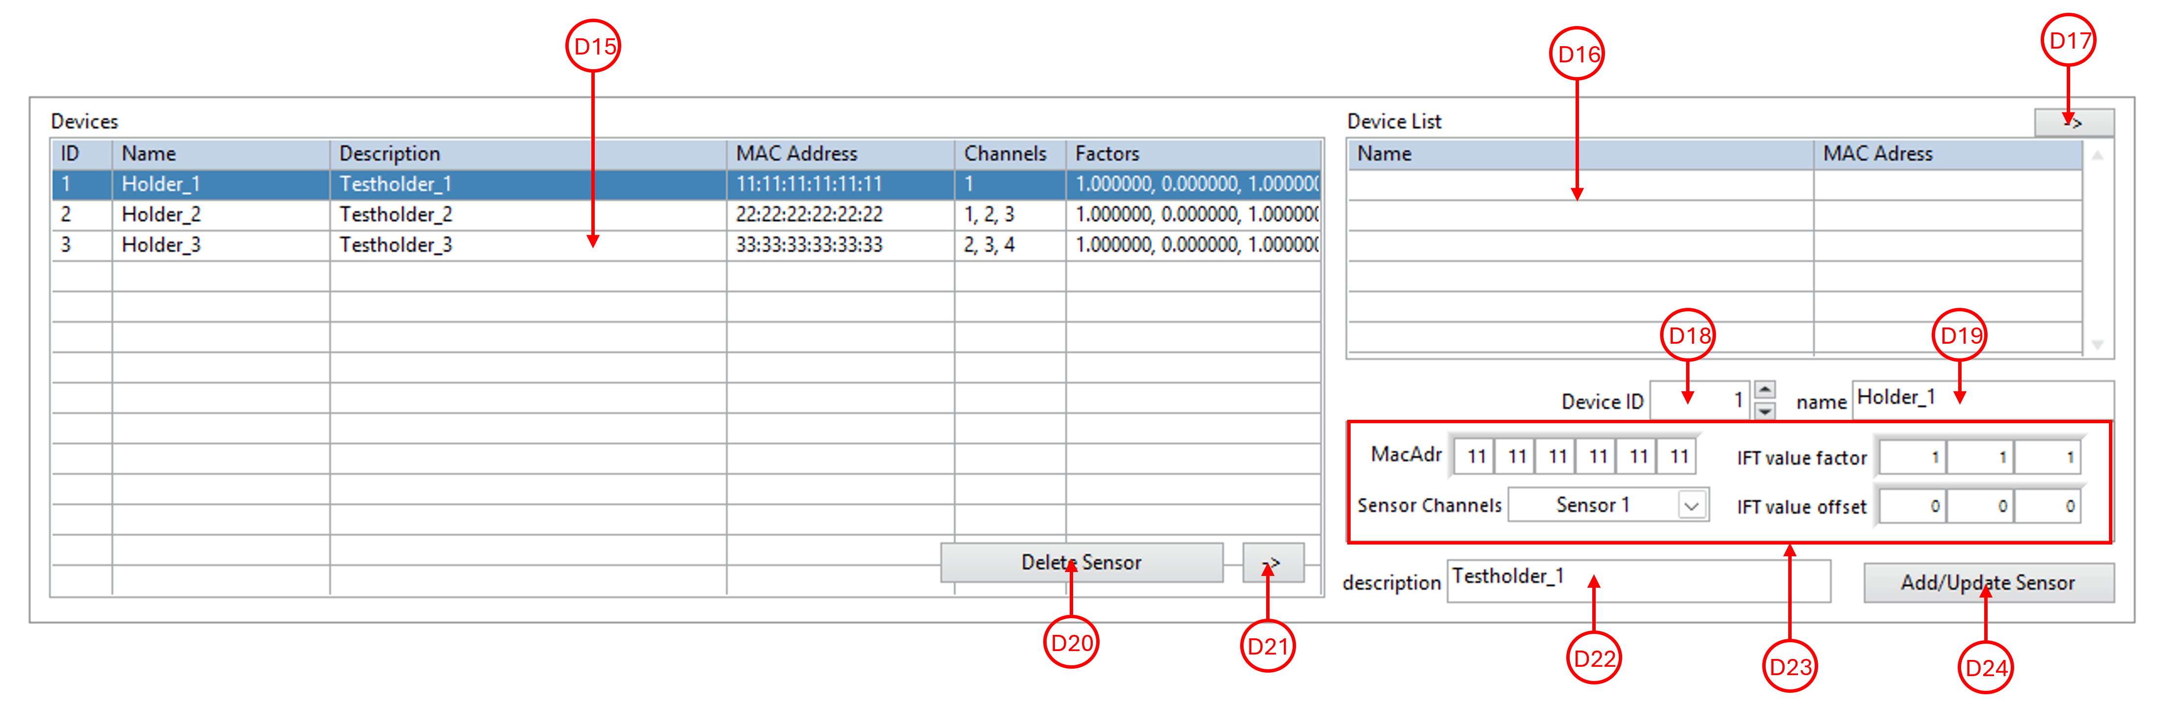Click the first IFT value factor field
This screenshot has height=710, width=2161.
[1912, 458]
